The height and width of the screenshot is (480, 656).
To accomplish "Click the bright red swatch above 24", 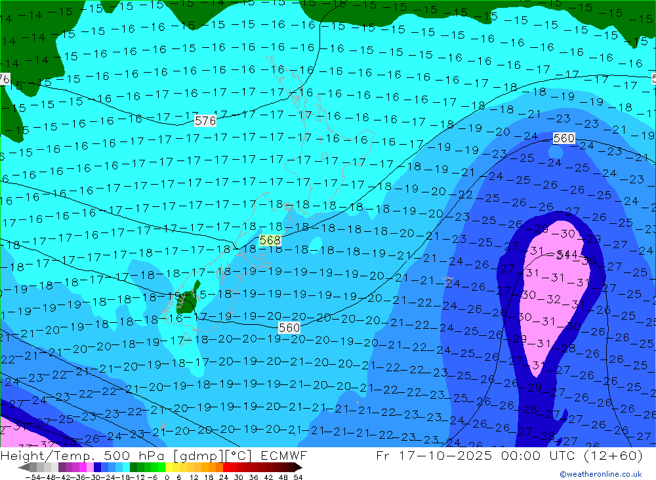I will pos(226,468).
